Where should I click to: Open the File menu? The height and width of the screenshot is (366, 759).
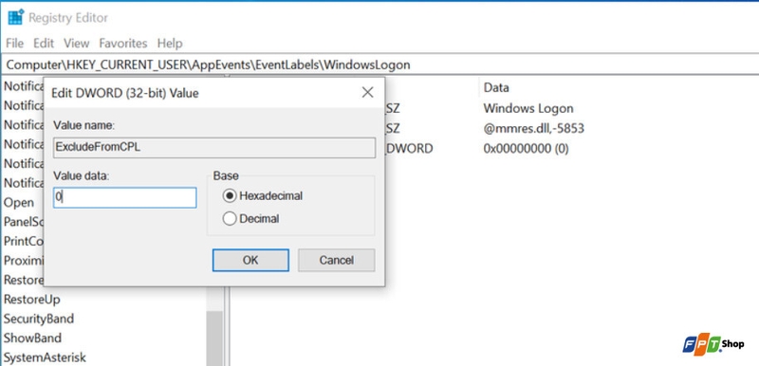click(x=14, y=43)
